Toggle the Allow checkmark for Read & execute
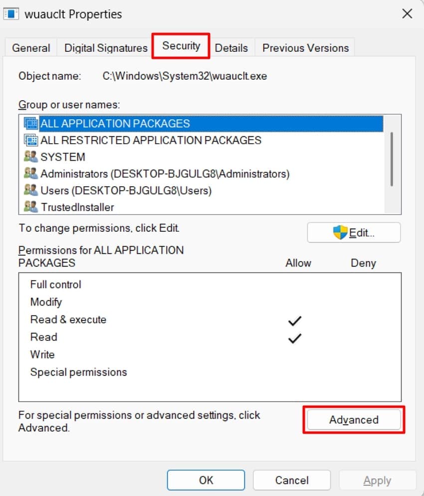The image size is (424, 496). [294, 320]
